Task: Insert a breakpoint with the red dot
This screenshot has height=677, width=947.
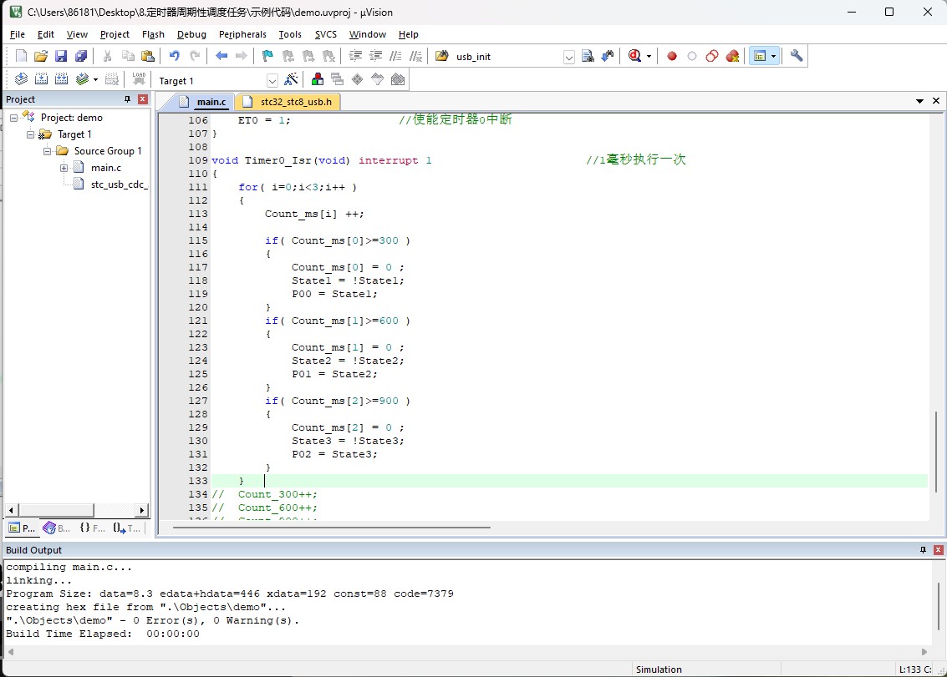Action: (672, 56)
